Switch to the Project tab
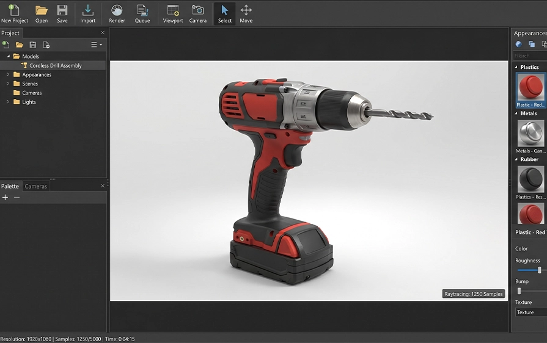This screenshot has width=547, height=343. (10, 33)
